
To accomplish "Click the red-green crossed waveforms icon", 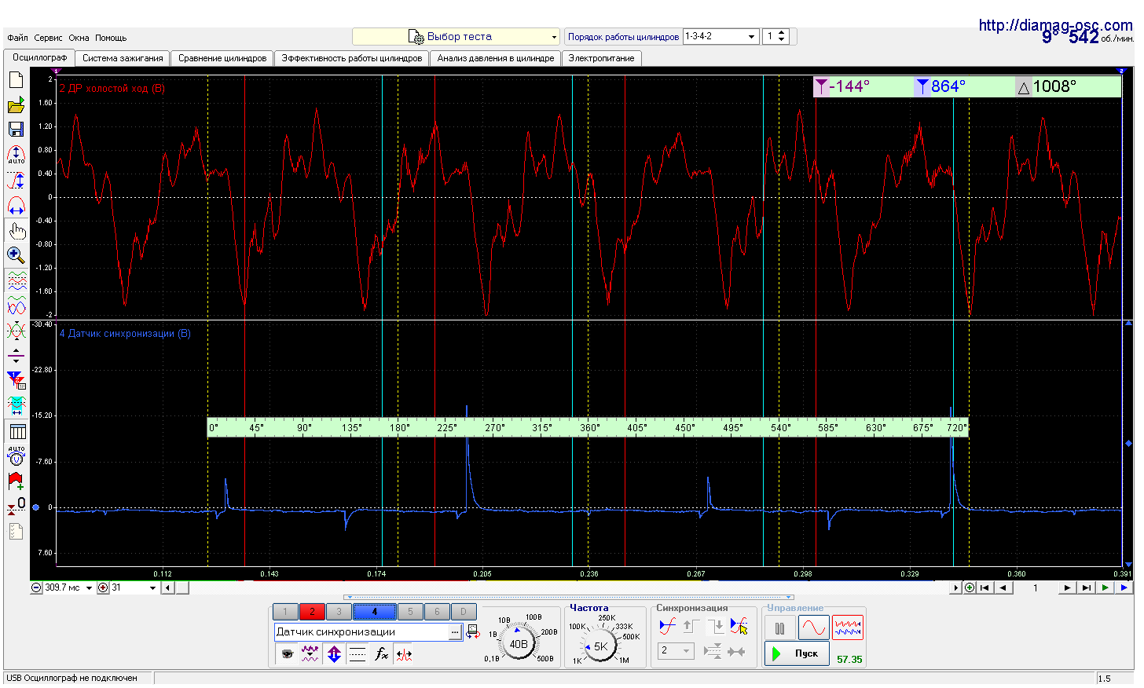I will coord(16,331).
